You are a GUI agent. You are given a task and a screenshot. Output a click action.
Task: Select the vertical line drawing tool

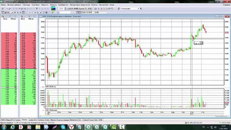[x=32, y=13]
